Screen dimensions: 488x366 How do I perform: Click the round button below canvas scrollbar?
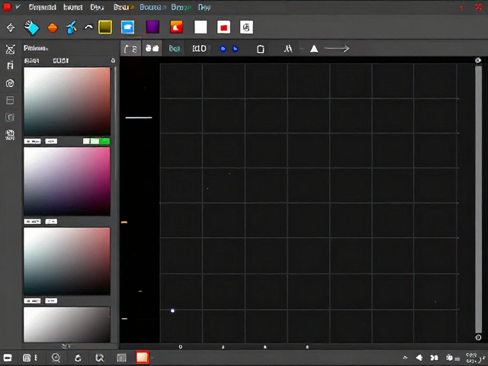coord(478,337)
